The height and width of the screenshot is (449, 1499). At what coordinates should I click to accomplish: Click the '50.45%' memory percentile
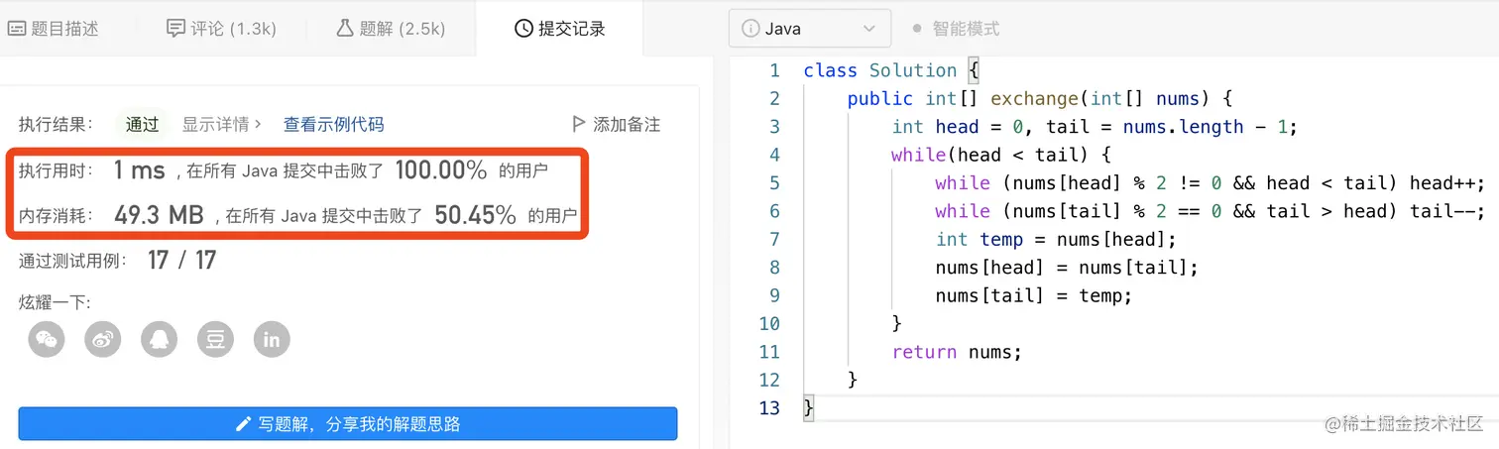[x=476, y=214]
